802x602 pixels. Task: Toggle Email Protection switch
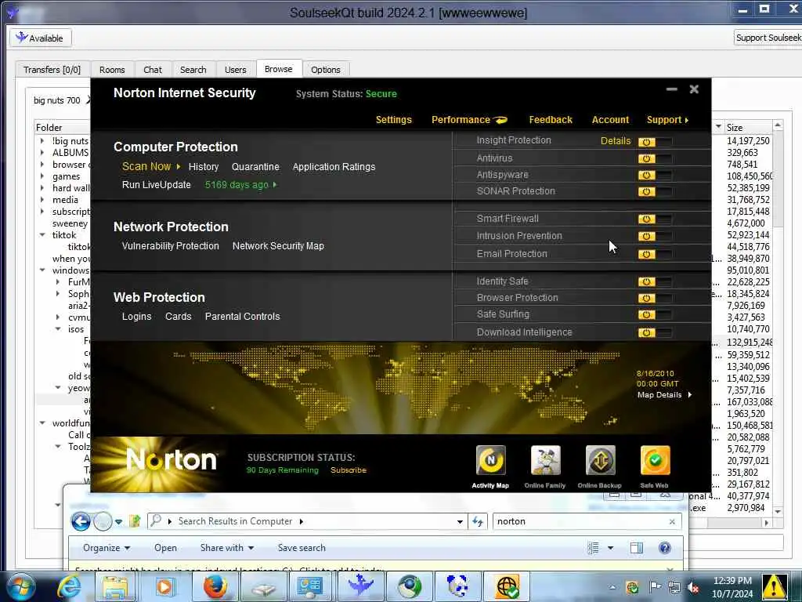point(655,255)
